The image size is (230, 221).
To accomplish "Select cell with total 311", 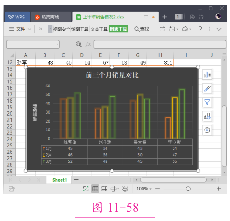I will [160, 62].
